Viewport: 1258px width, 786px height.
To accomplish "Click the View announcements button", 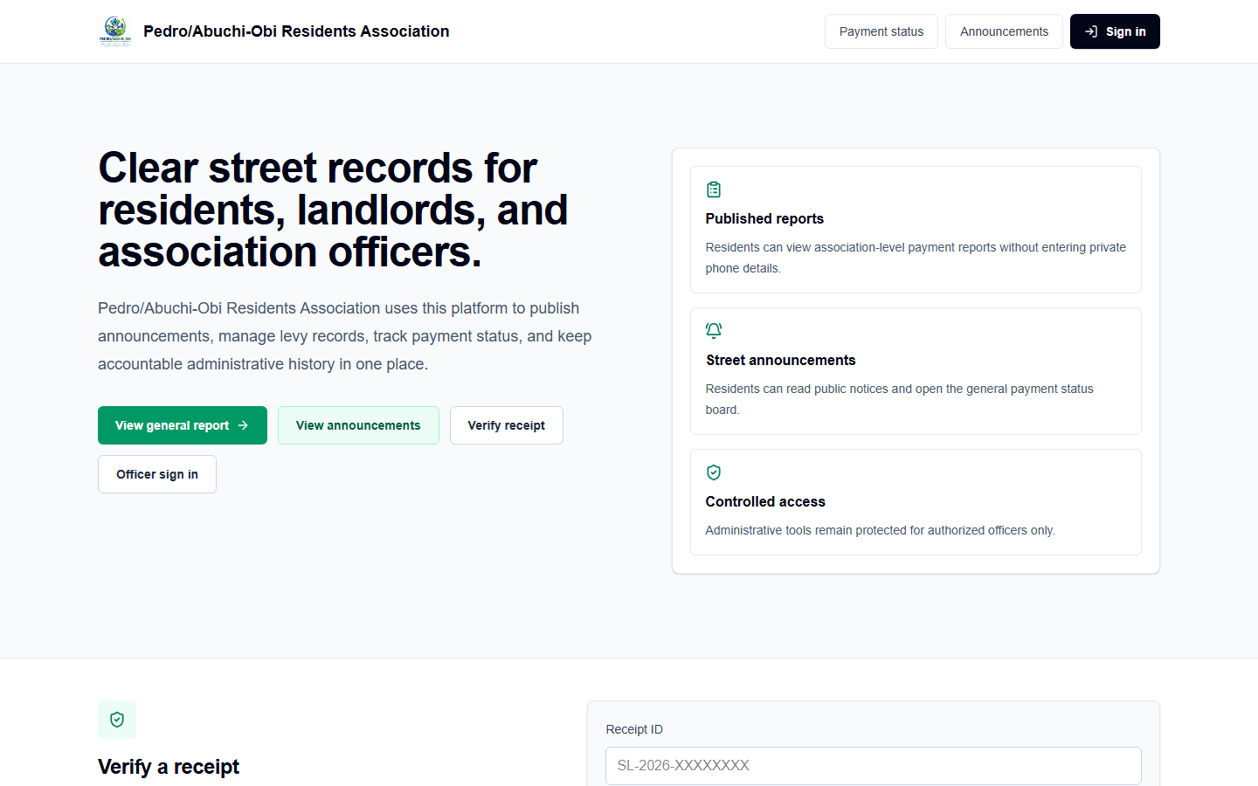I will (358, 425).
